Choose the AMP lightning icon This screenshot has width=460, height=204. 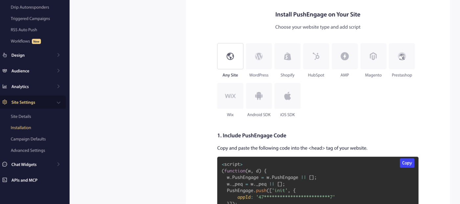pos(345,56)
